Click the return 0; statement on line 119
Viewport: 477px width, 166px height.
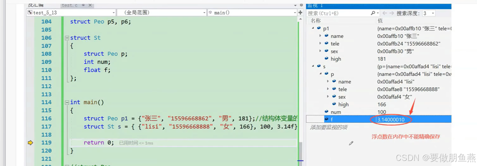tap(99, 143)
